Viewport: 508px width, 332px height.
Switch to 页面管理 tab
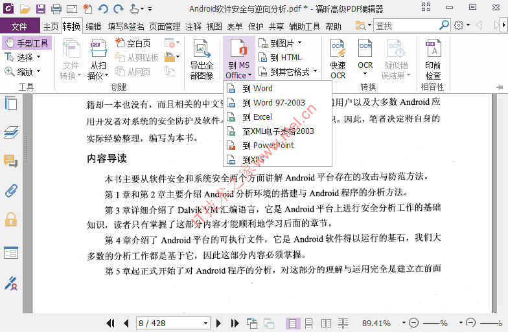(165, 26)
